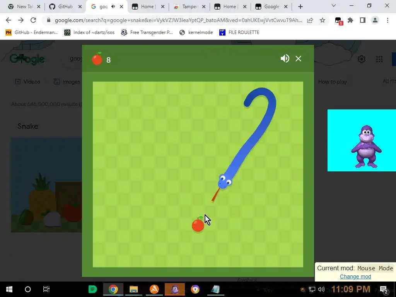Viewport: 396px width, 297px height.
Task: Open the Extensions puzzle menu
Action: pos(350,20)
